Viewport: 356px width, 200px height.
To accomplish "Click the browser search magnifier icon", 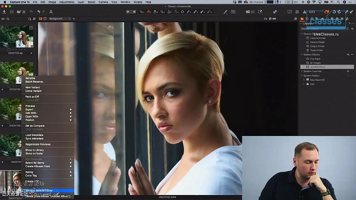I will point(29,19).
